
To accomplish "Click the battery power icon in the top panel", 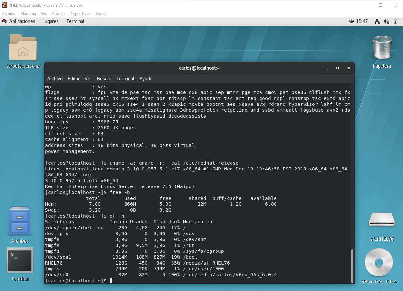I will click(396, 21).
